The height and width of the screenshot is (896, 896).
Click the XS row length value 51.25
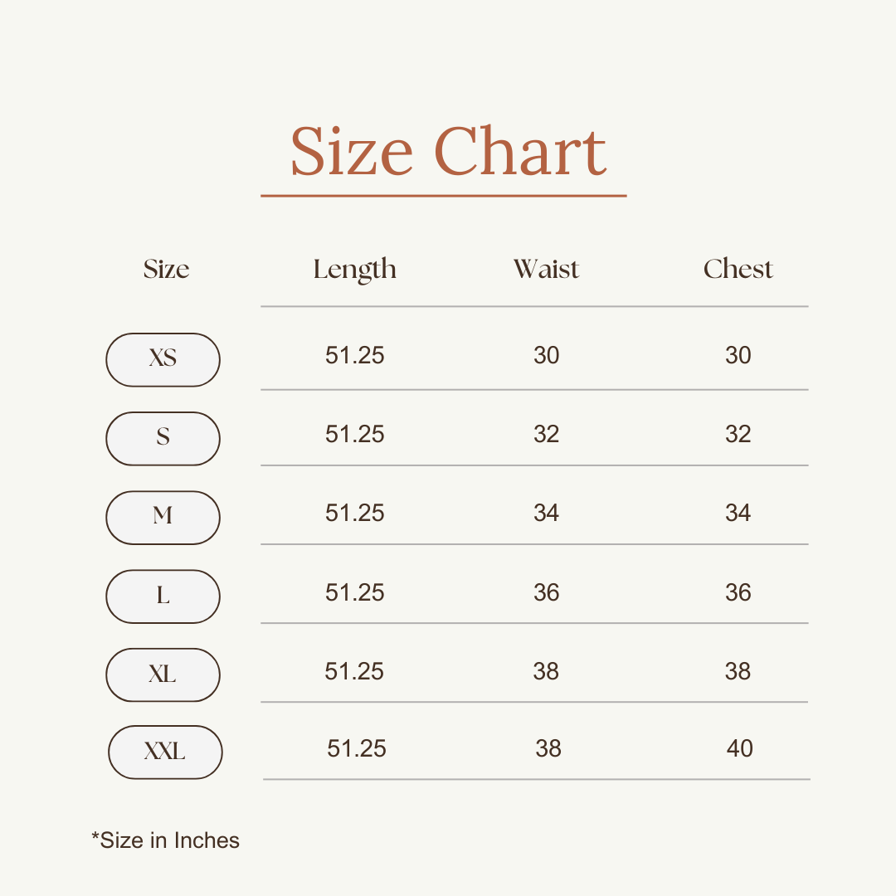point(354,355)
